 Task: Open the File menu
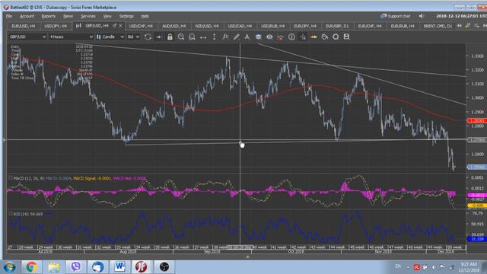(x=8, y=16)
